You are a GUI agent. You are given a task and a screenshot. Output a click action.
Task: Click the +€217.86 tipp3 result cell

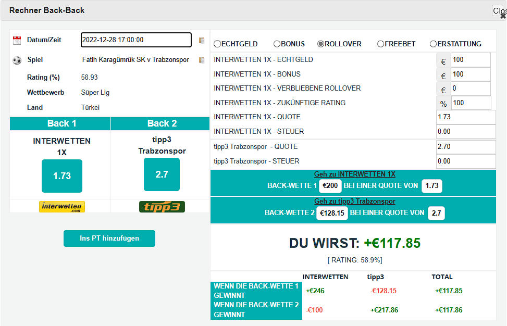pyautogui.click(x=384, y=310)
